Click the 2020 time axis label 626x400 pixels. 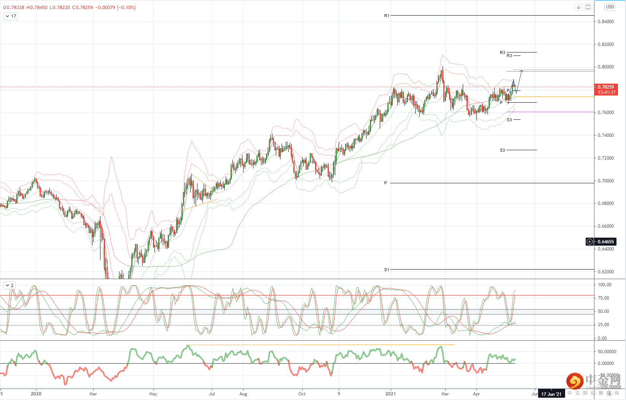[36, 394]
